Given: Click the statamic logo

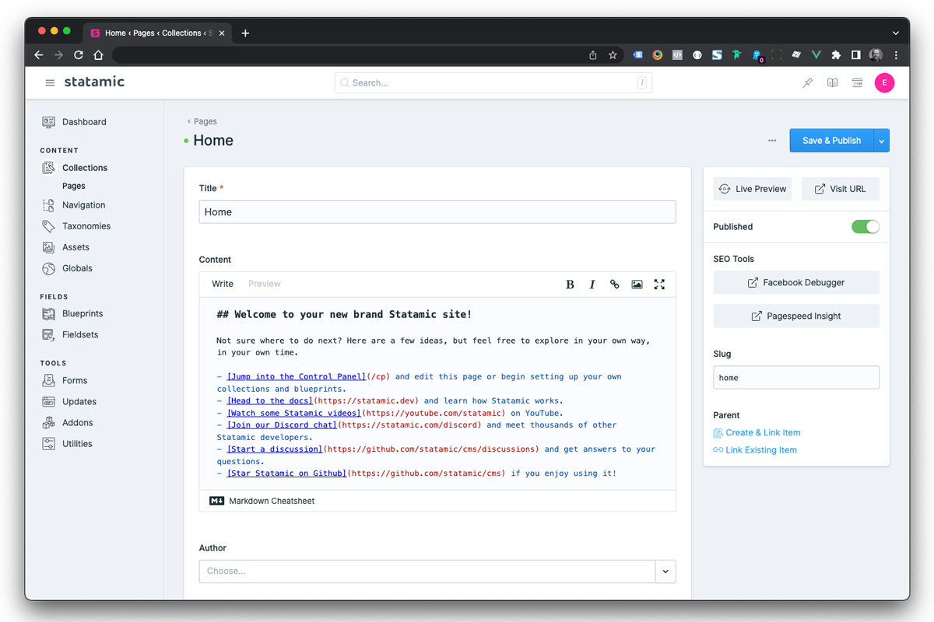Looking at the screenshot, I should (94, 82).
